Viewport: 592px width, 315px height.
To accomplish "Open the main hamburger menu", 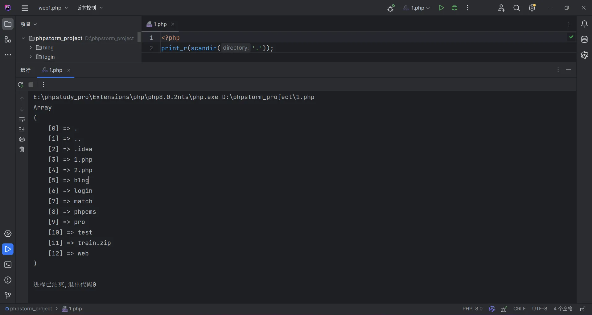I will 25,8.
